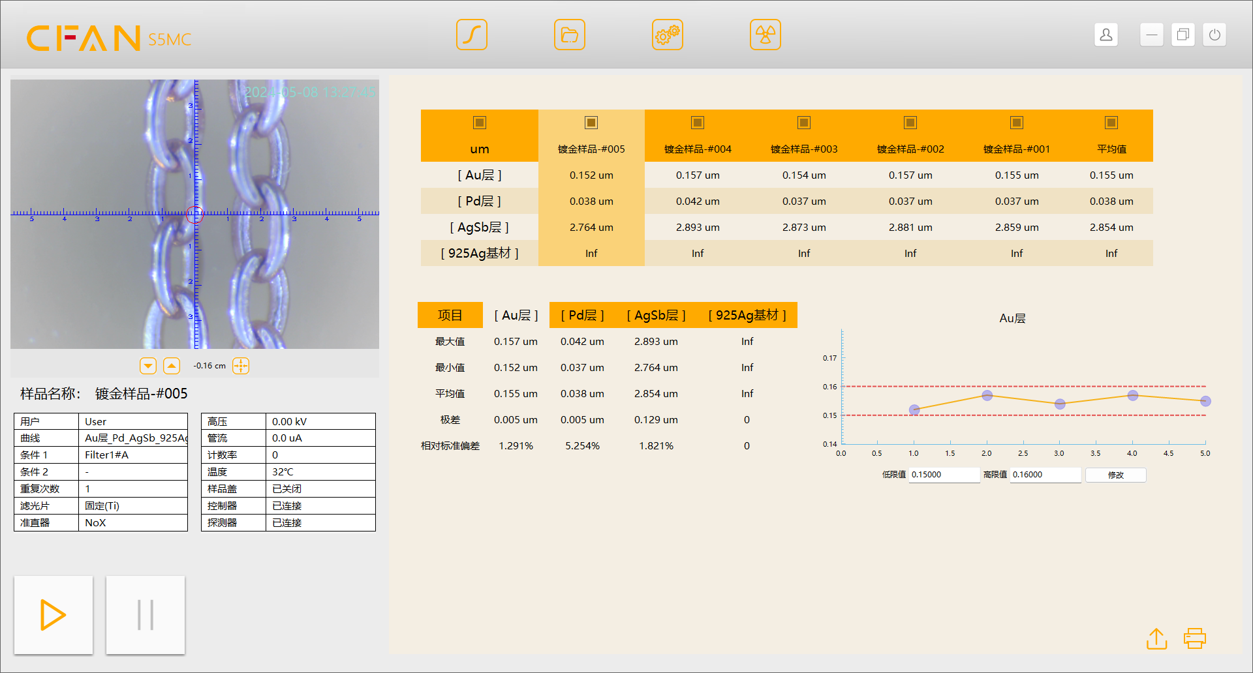Click the first data point on the Au层 chart
This screenshot has height=673, width=1253.
coord(914,410)
